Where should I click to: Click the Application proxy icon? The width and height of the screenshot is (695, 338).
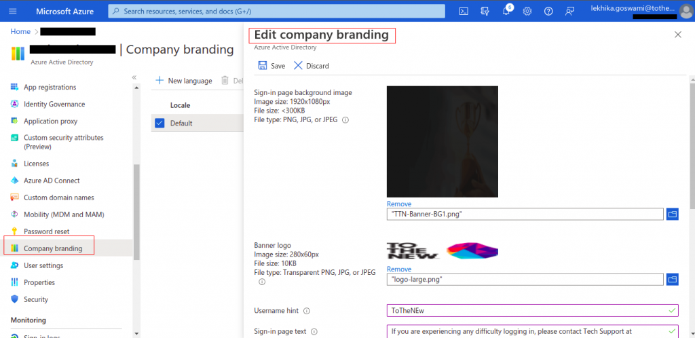coord(15,121)
